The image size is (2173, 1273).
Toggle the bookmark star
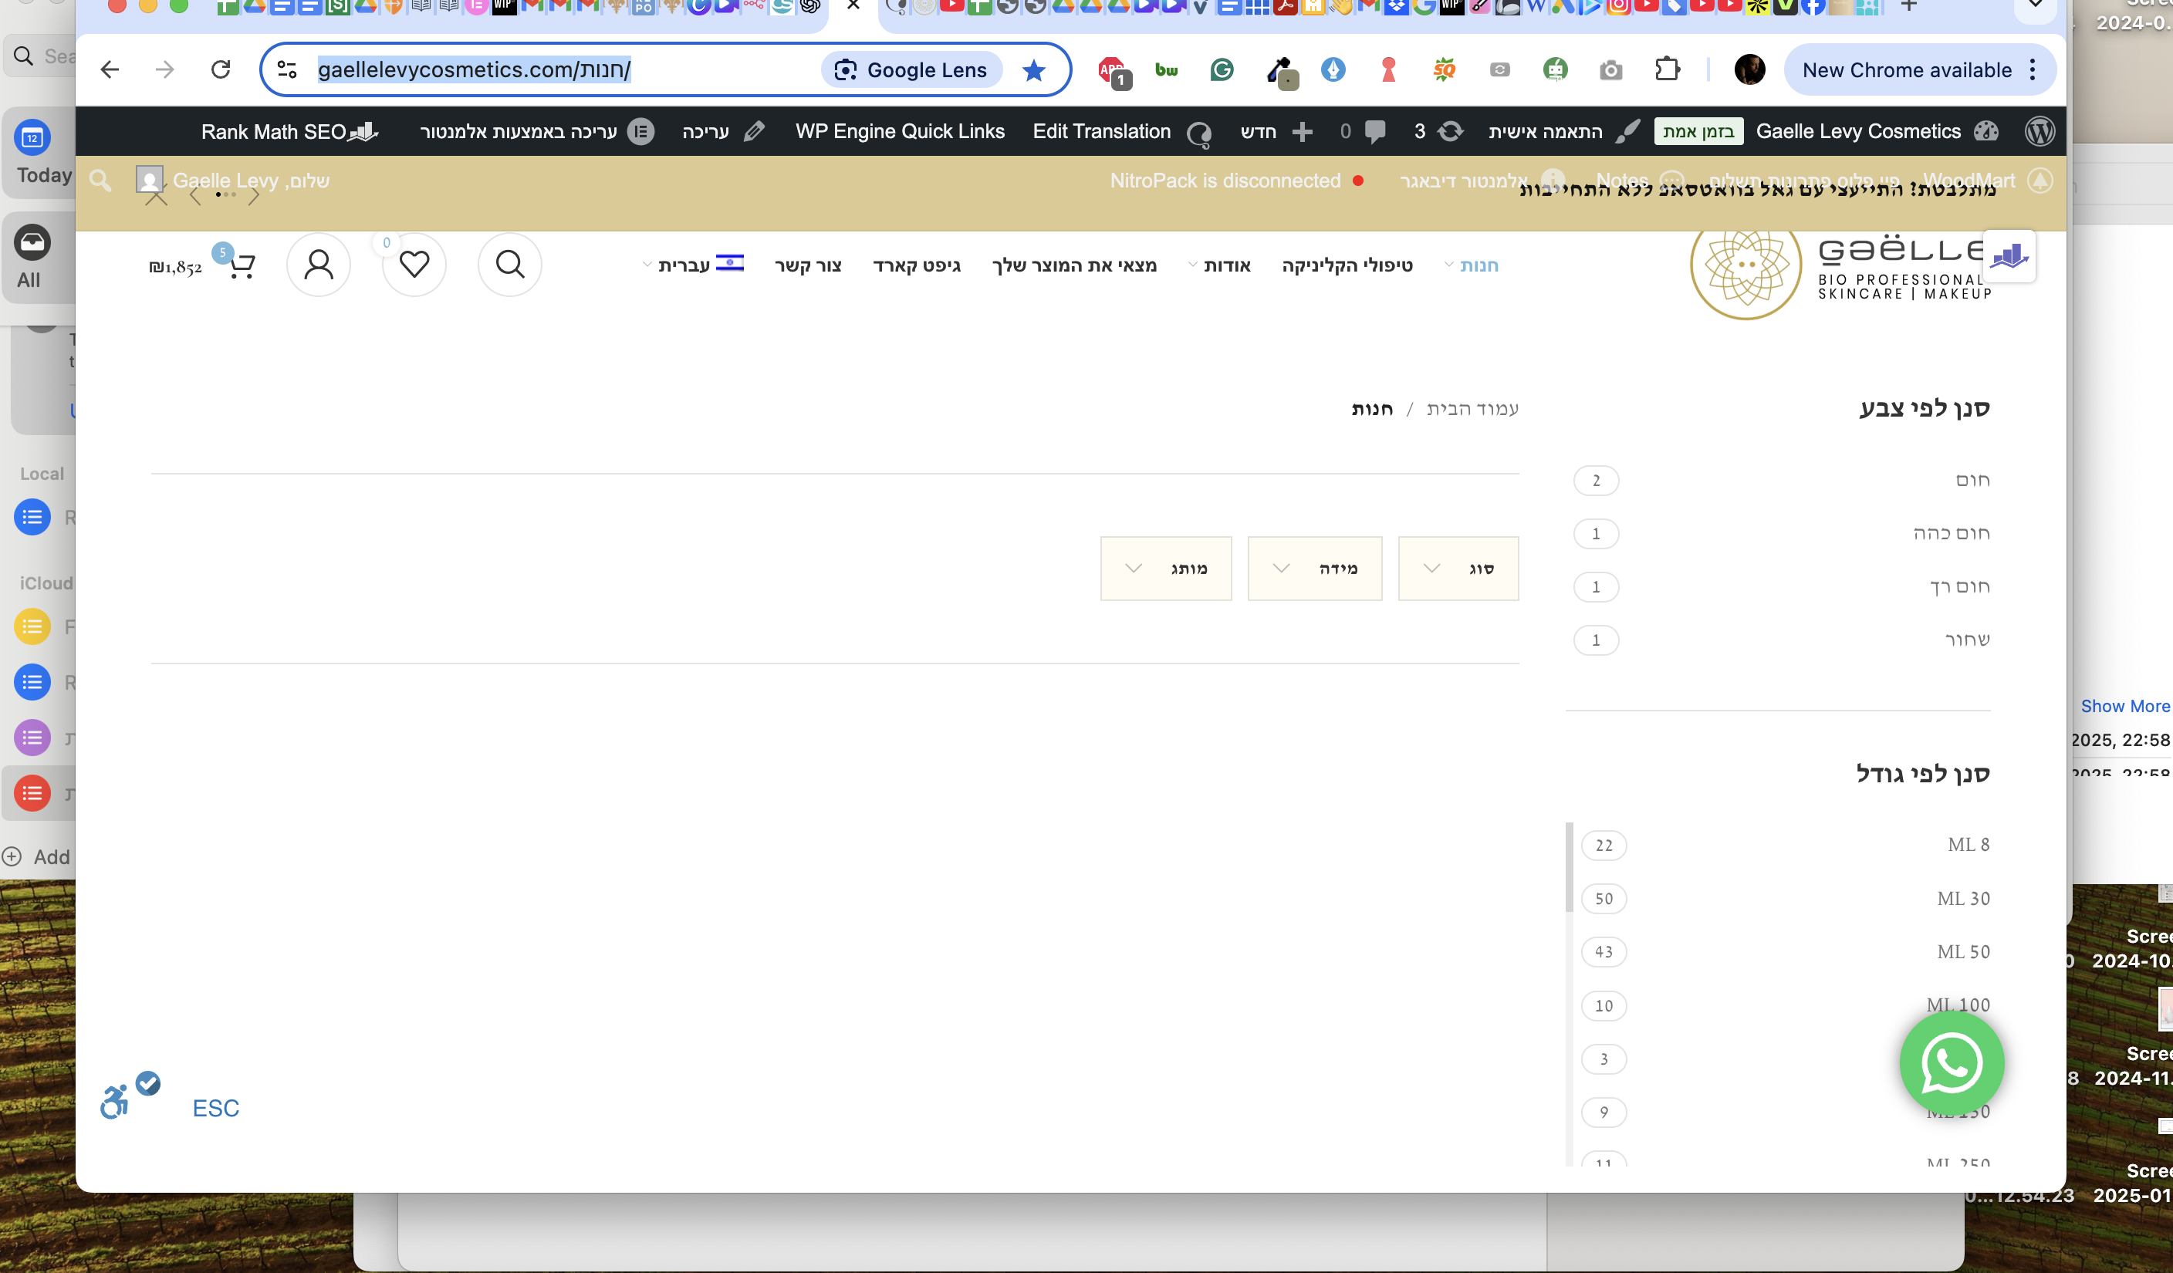point(1033,69)
